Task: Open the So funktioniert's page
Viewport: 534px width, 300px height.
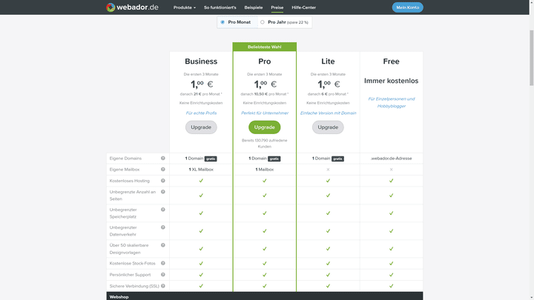Action: (x=220, y=7)
